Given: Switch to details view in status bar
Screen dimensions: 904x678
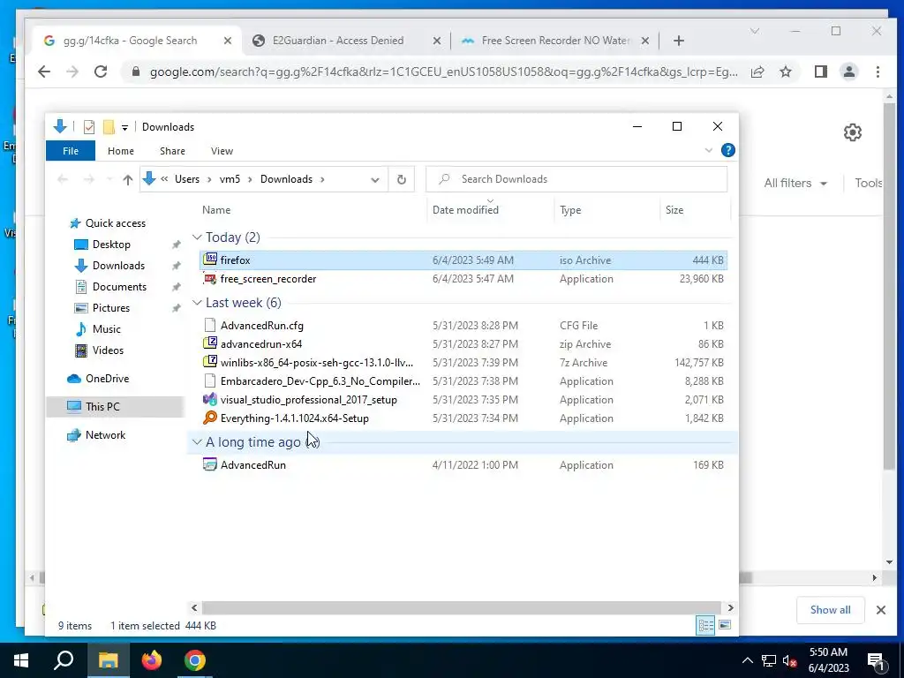Looking at the screenshot, I should (705, 625).
